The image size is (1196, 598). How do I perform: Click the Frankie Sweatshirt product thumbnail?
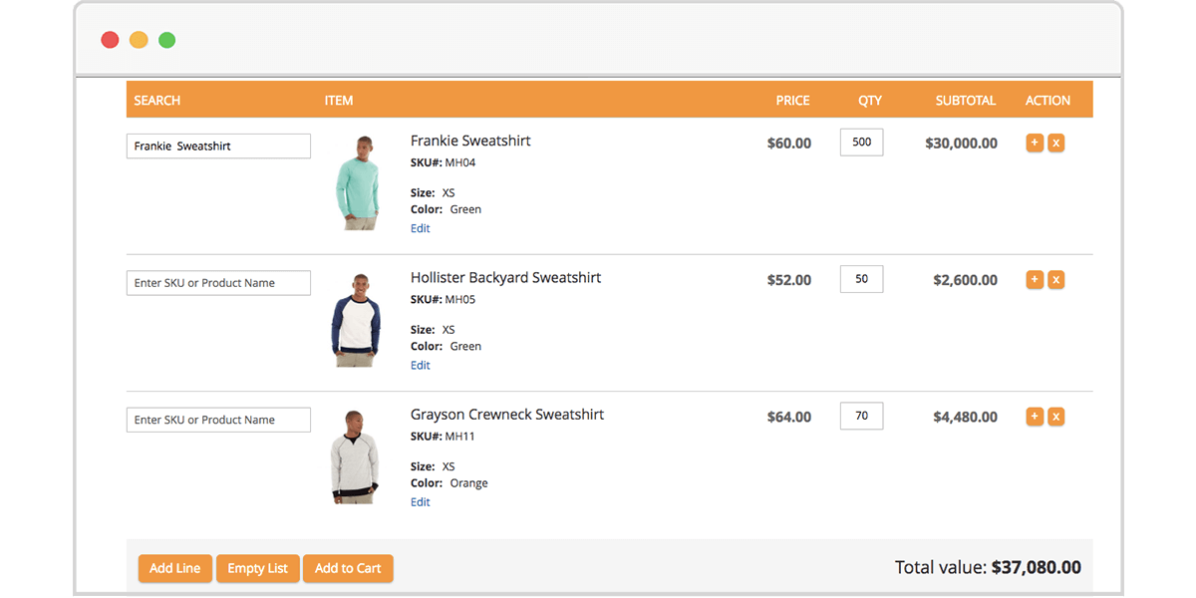click(359, 180)
